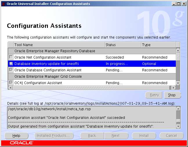Click the Oracle installer title bar icon

click(x=3, y=4)
